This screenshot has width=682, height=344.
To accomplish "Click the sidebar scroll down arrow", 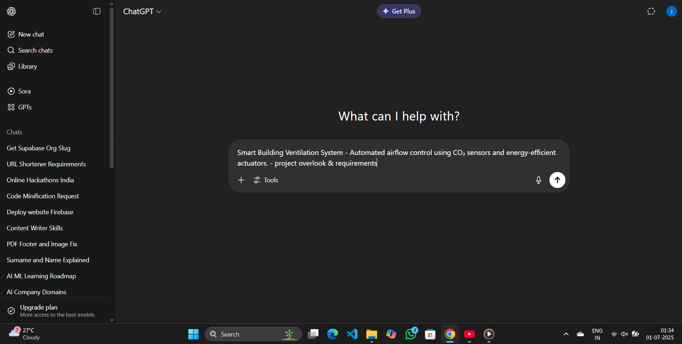I will coord(112,321).
